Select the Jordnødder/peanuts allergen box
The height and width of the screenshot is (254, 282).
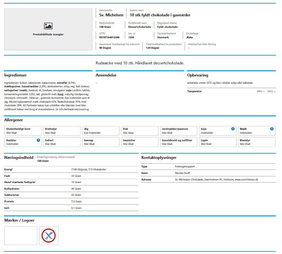(179, 131)
